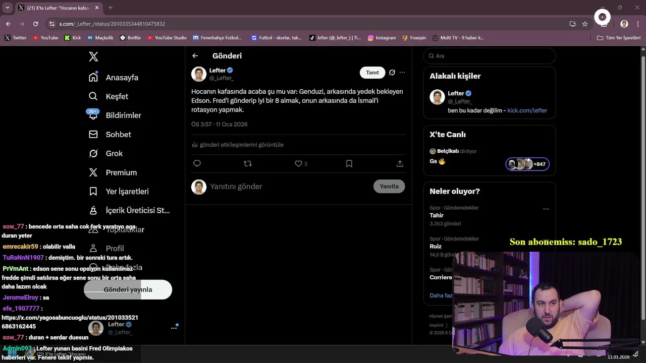
Task: Open Multi TV bookmark
Action: coord(458,38)
